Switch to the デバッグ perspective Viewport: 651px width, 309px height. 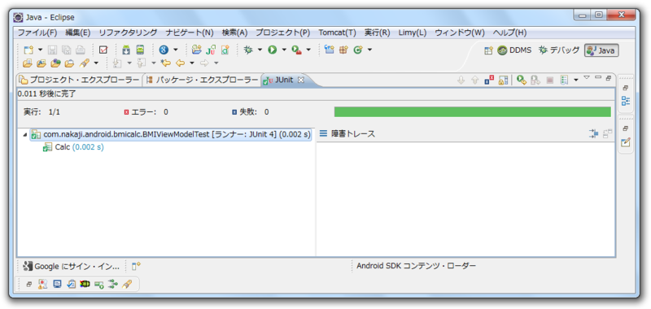coord(559,50)
